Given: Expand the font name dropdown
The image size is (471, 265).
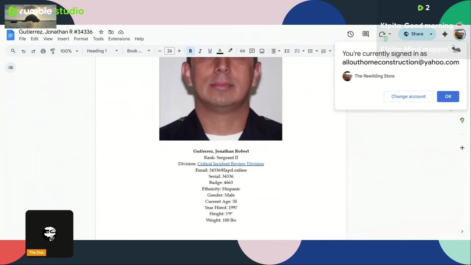Looking at the screenshot, I should pyautogui.click(x=138, y=51).
